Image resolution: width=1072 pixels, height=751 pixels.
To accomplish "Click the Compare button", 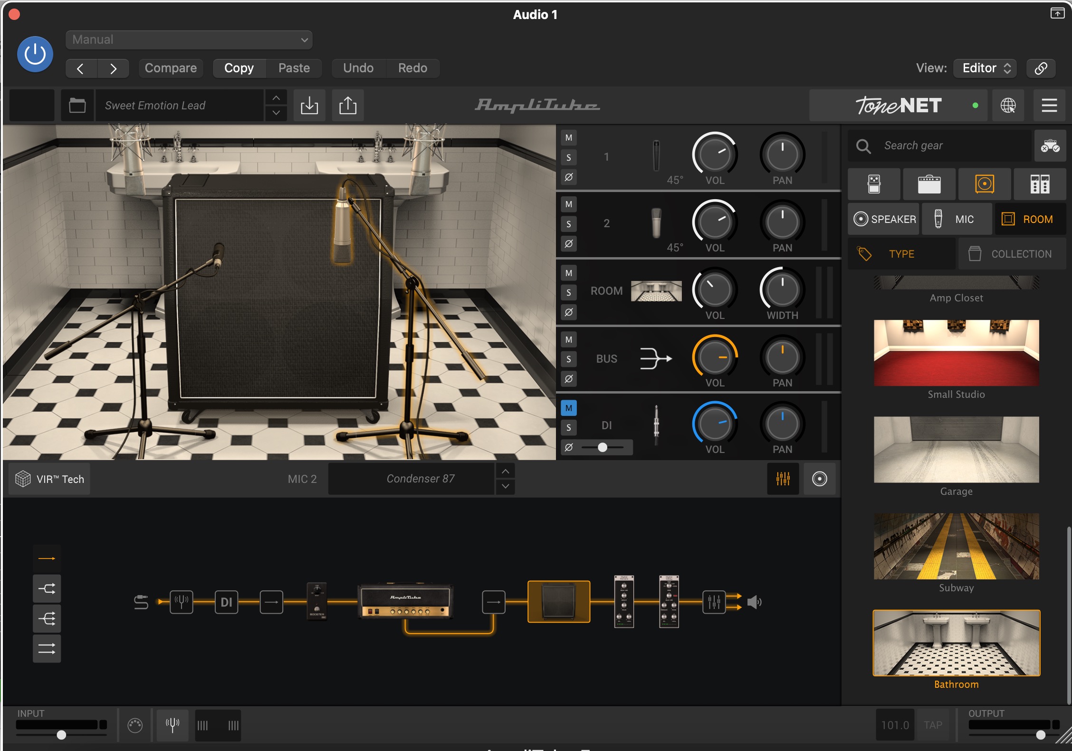I will click(171, 68).
